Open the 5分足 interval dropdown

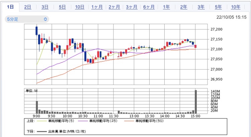coord(27,19)
